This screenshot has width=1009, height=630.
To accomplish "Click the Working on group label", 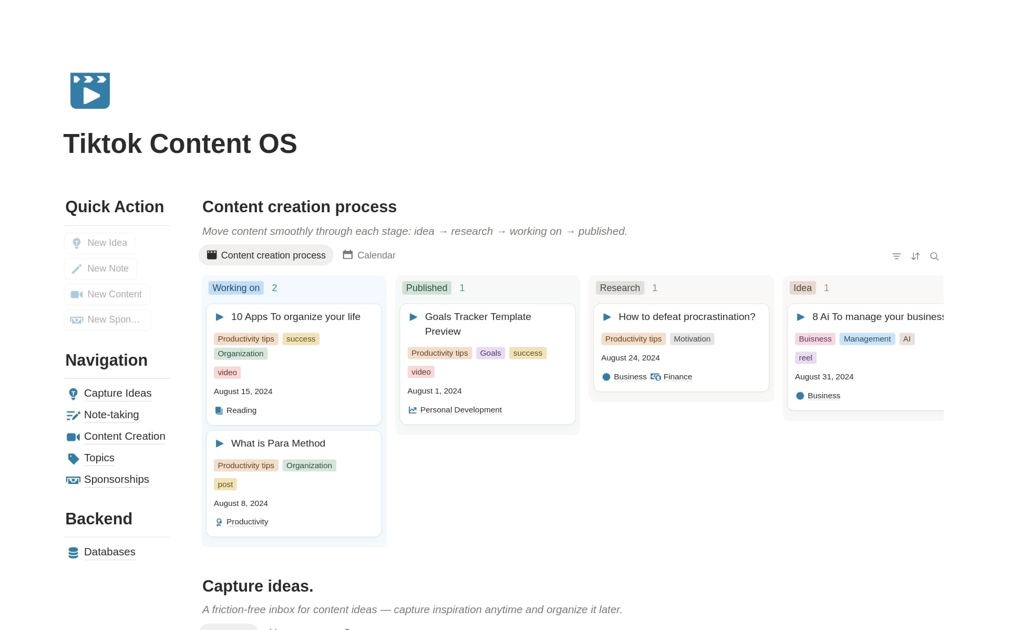I will click(x=236, y=288).
